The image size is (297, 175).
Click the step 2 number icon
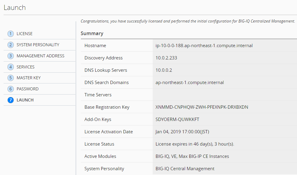[10, 45]
